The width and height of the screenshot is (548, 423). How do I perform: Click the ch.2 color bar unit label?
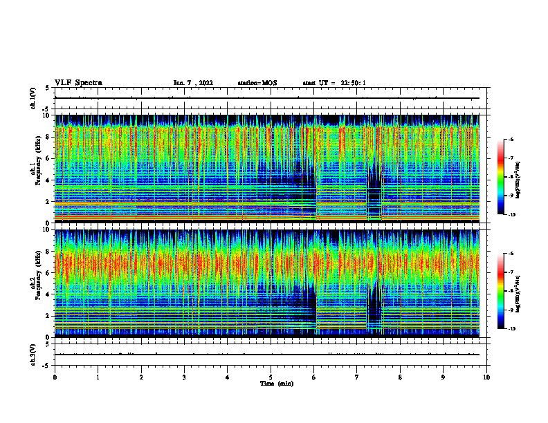[x=518, y=294]
